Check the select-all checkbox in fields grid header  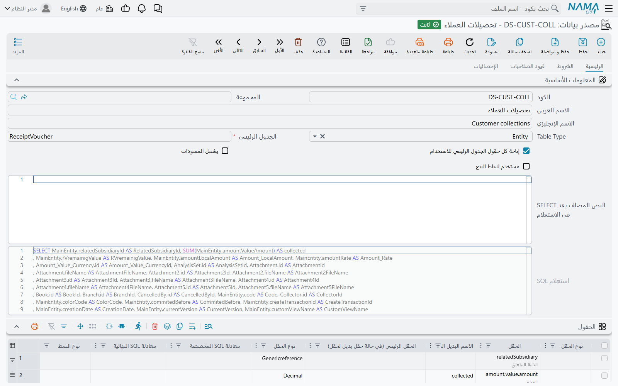[x=604, y=345]
